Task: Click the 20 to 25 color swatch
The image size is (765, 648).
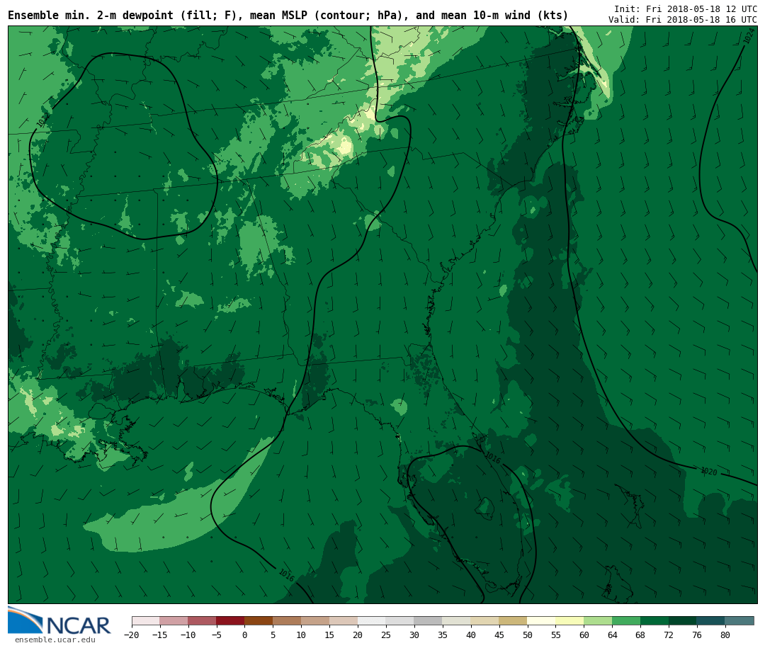Action: [x=372, y=620]
